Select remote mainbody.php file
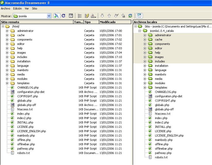The height and width of the screenshot is (165, 212). (x=26, y=135)
